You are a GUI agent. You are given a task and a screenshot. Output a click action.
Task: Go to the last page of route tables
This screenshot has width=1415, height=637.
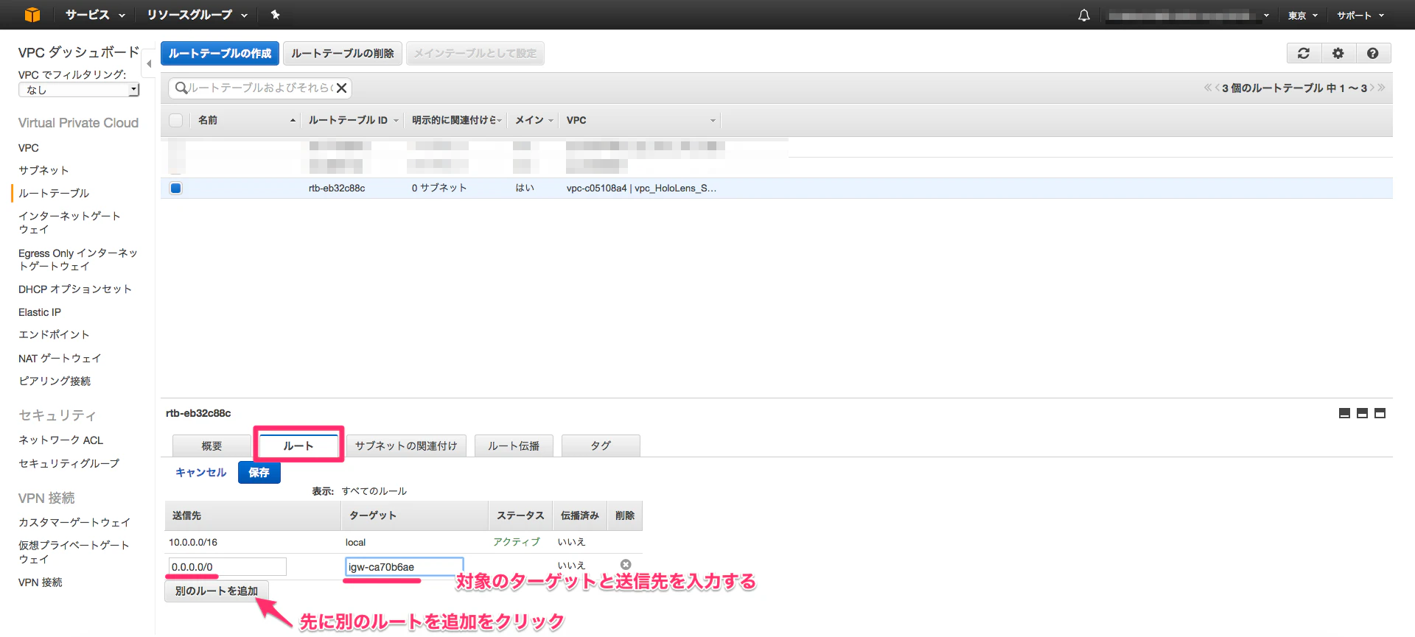click(1381, 88)
